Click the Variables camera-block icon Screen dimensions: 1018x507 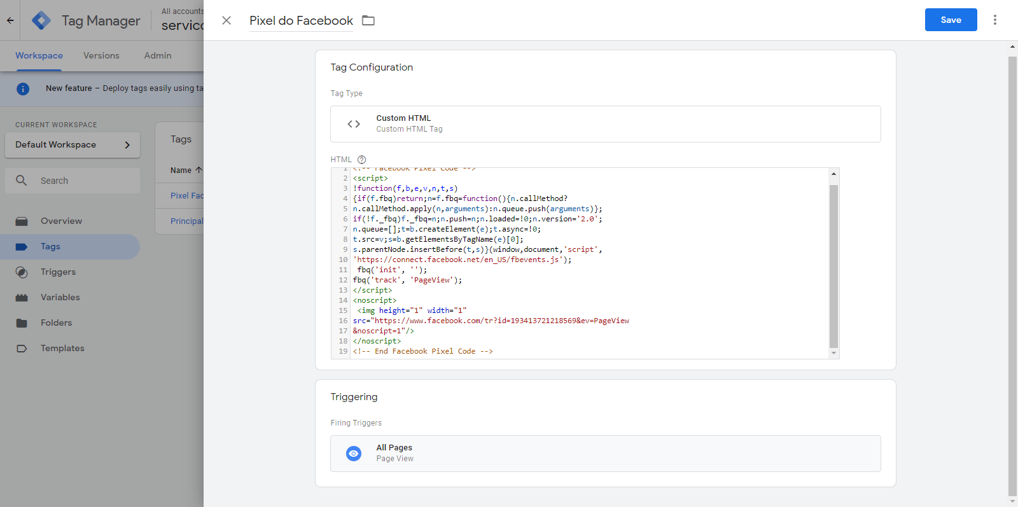pos(22,298)
